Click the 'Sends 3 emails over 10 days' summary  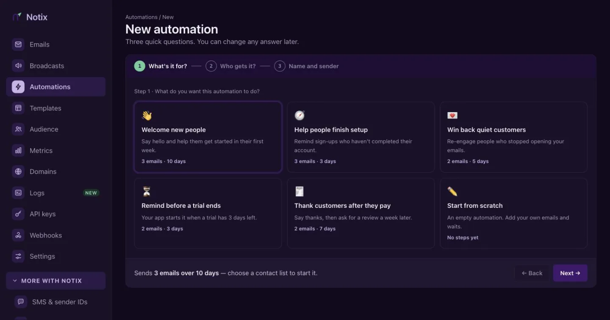click(226, 273)
